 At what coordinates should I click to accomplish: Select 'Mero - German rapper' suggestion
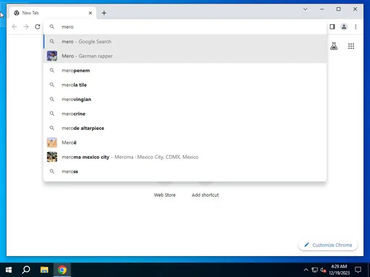pyautogui.click(x=185, y=56)
